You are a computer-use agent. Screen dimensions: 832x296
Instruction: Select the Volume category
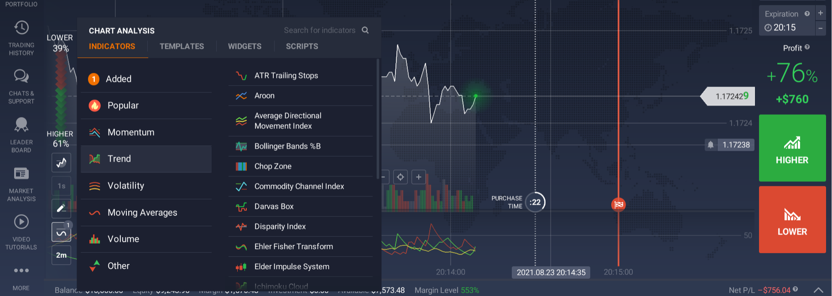point(146,239)
